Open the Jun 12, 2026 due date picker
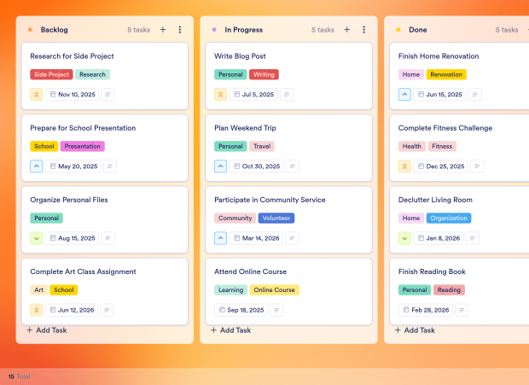Image resolution: width=529 pixels, height=385 pixels. (72, 310)
